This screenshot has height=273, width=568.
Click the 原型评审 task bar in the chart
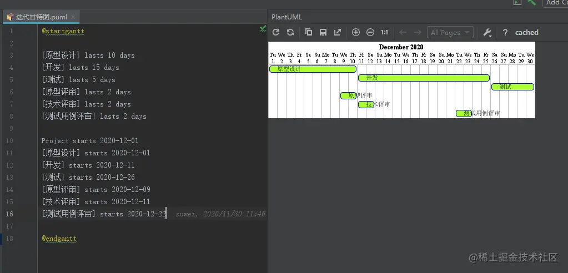348,95
